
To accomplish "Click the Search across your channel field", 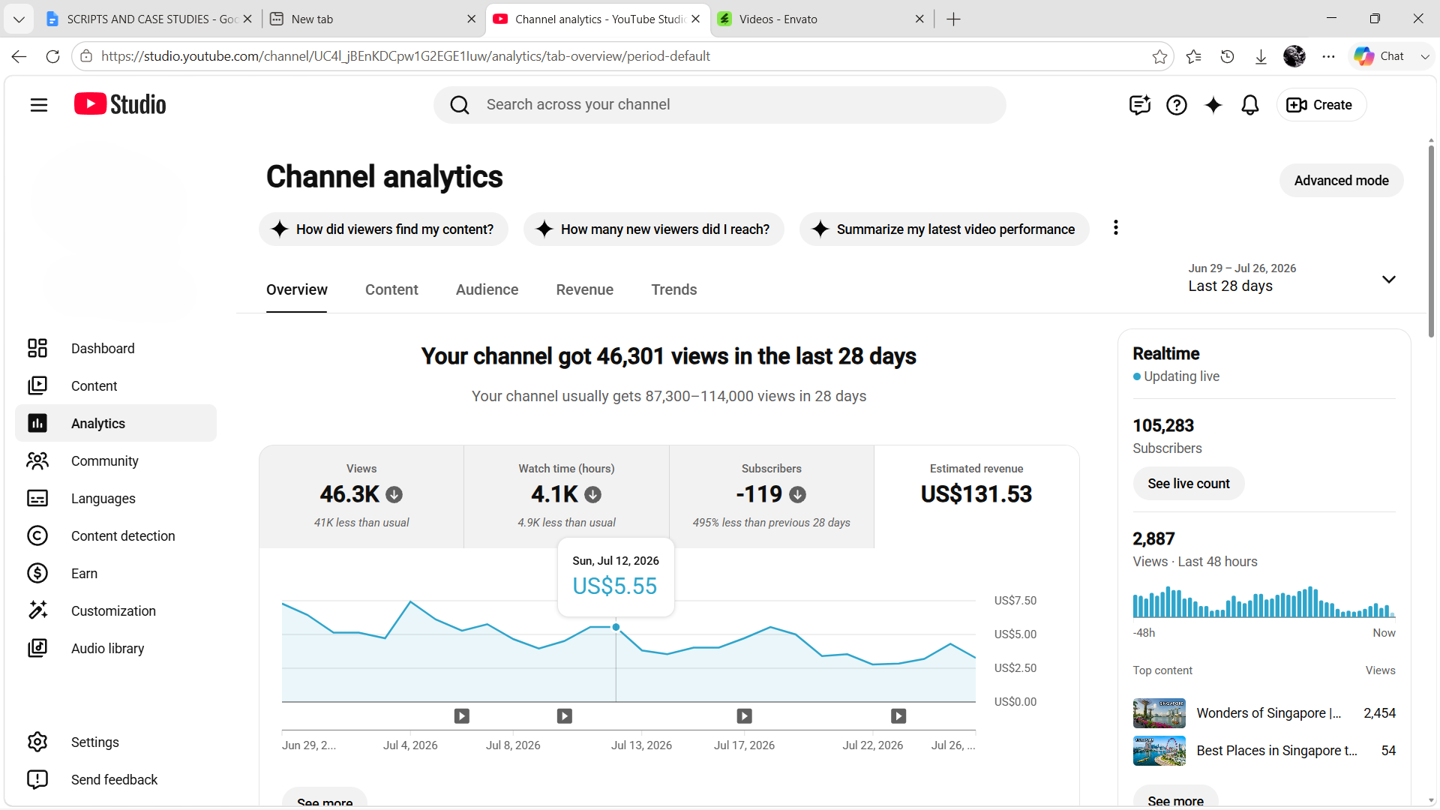I will 720,105.
